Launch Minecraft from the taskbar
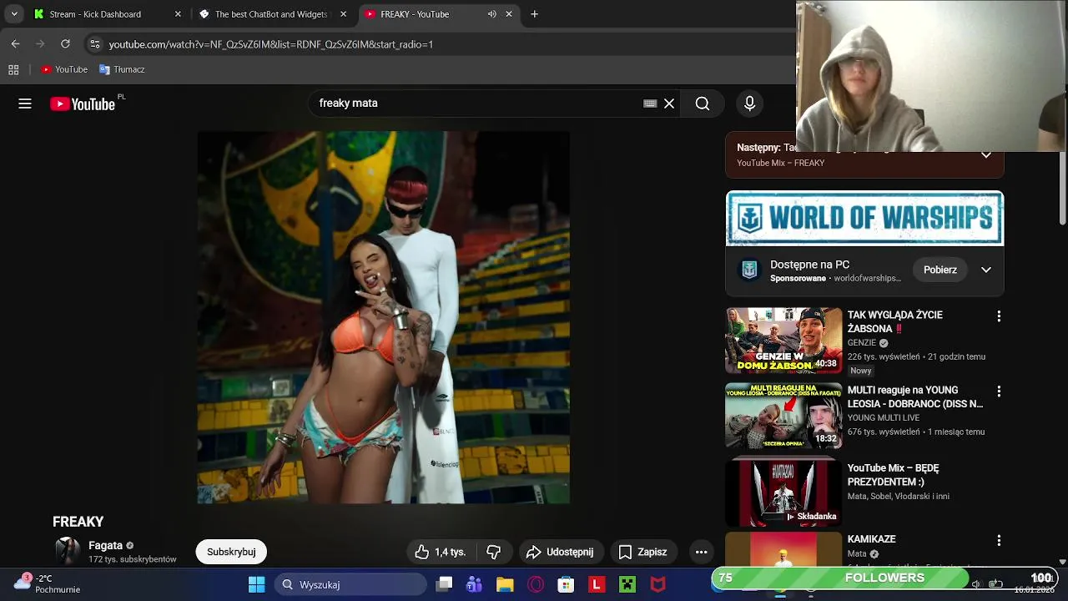1068x601 pixels. pyautogui.click(x=627, y=584)
